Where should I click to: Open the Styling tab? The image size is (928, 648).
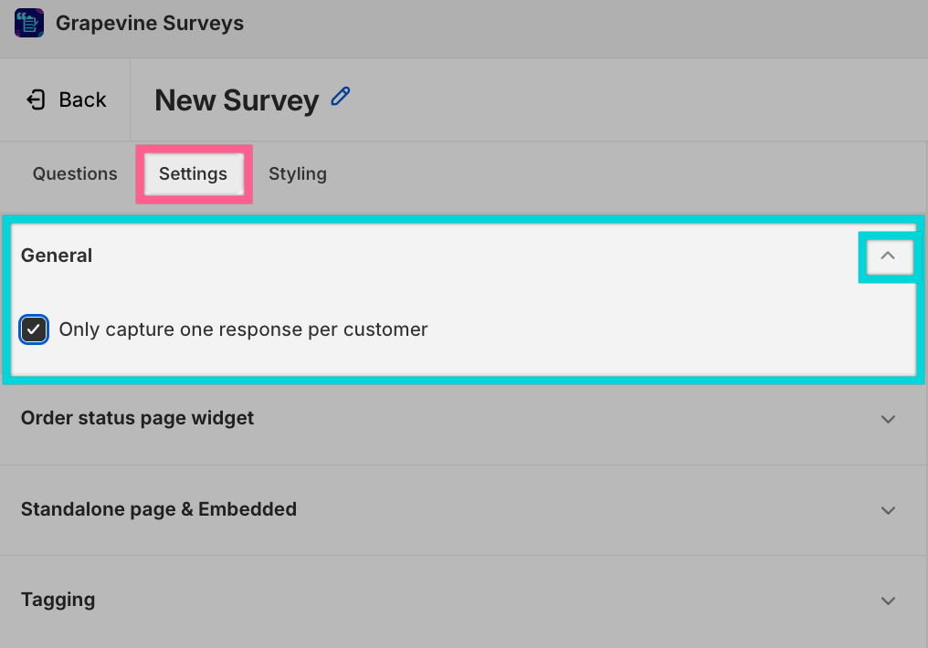[298, 173]
